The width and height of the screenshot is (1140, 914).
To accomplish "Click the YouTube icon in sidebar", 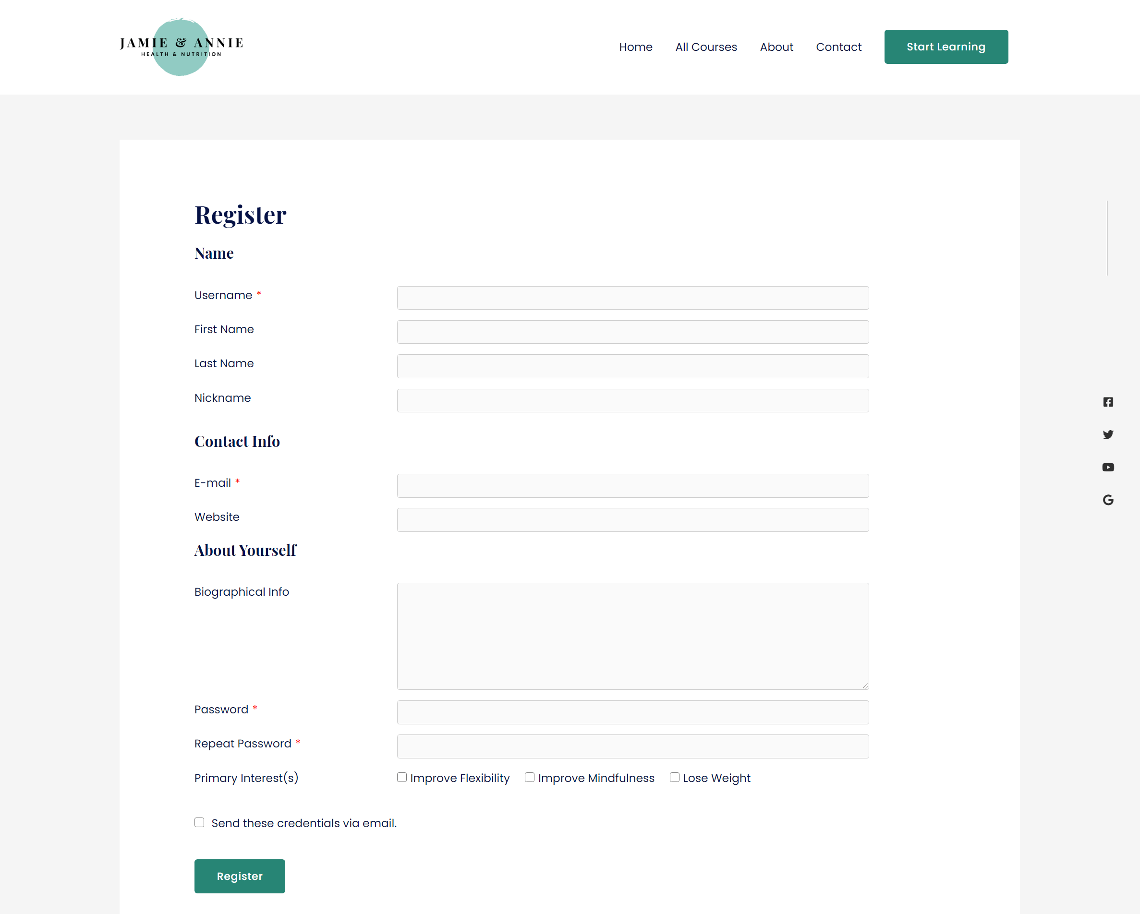I will (x=1108, y=467).
